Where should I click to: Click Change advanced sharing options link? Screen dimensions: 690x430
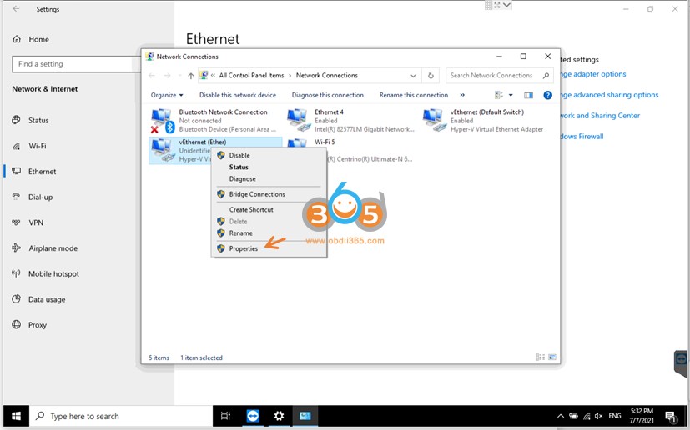coord(609,95)
